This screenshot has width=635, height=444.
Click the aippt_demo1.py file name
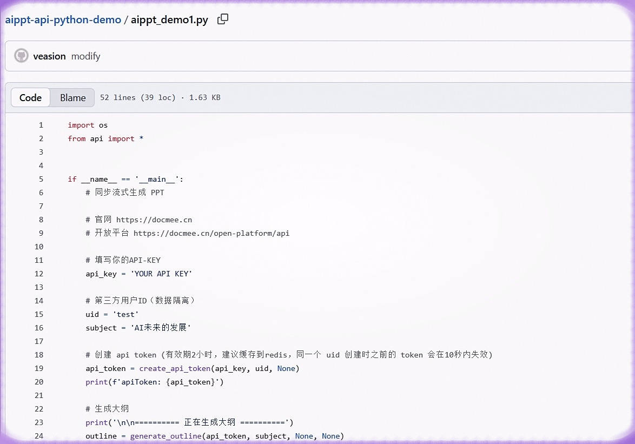point(169,20)
